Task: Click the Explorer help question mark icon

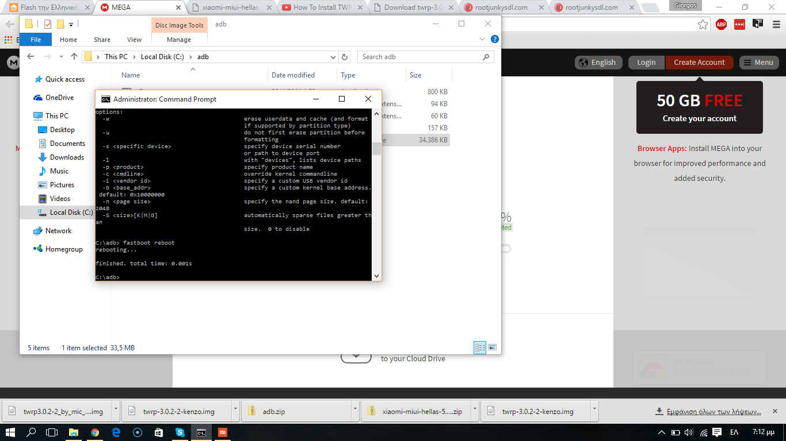Action: point(494,40)
